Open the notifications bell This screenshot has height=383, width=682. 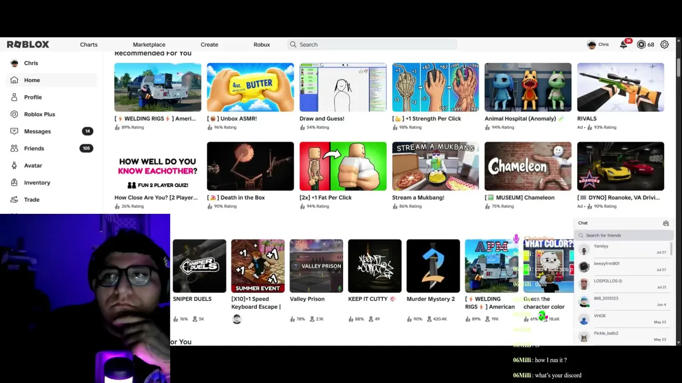coord(623,45)
